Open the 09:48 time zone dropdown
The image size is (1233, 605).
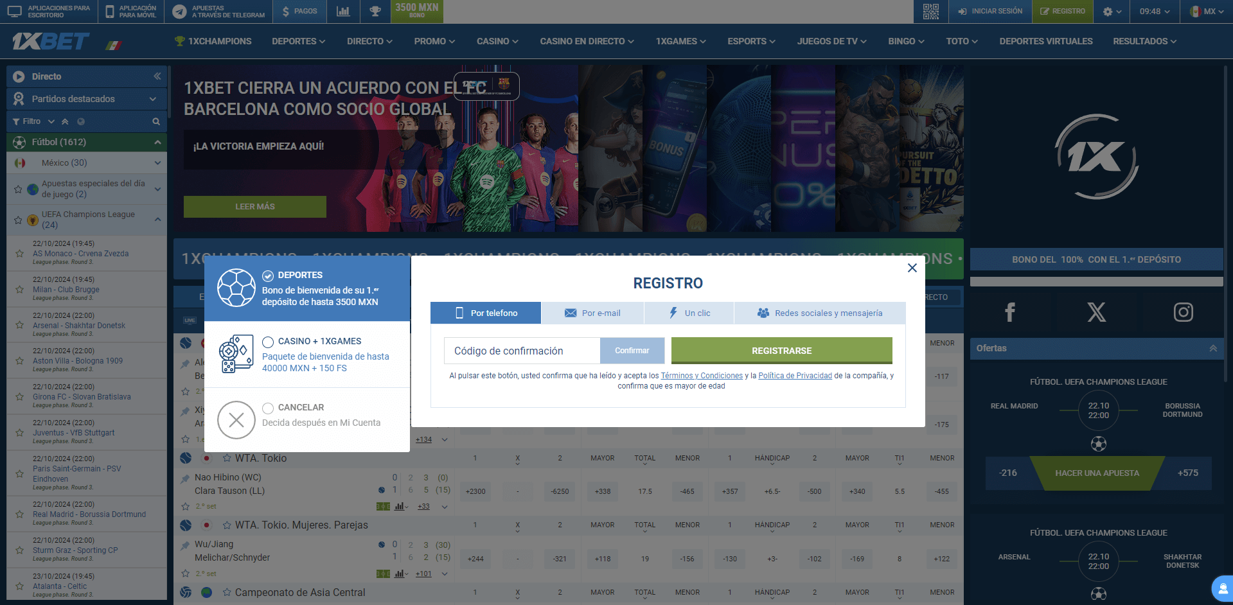pyautogui.click(x=1155, y=12)
